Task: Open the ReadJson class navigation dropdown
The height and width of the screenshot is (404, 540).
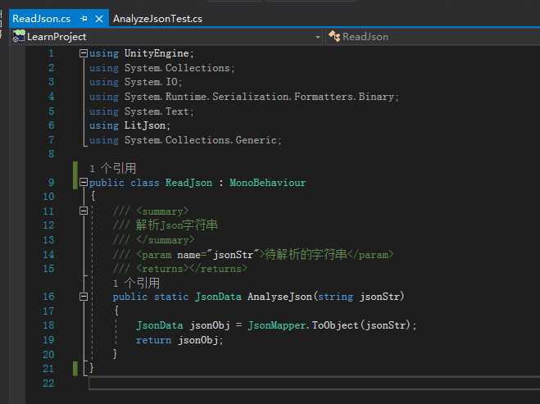Action: (x=434, y=37)
